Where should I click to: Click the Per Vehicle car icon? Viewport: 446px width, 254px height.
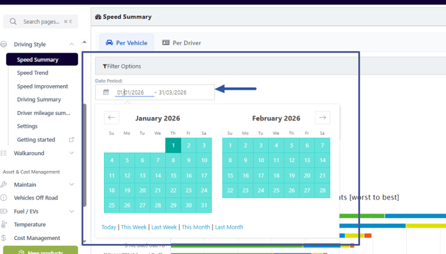pos(109,43)
